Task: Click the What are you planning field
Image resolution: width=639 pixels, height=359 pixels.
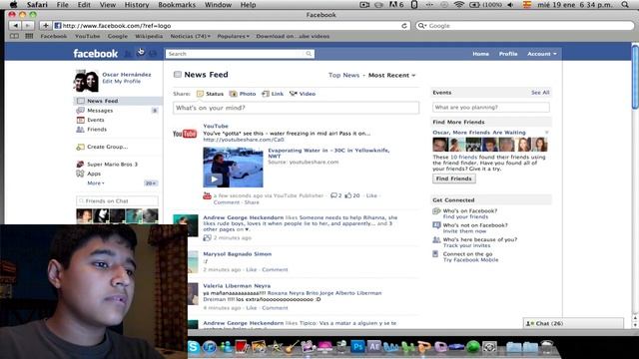Action: tap(491, 108)
